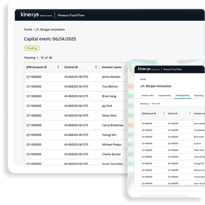Click Control ID in the Ethan Klein row
Image resolution: width=205 pixels, height=205 pixels.
[76, 116]
